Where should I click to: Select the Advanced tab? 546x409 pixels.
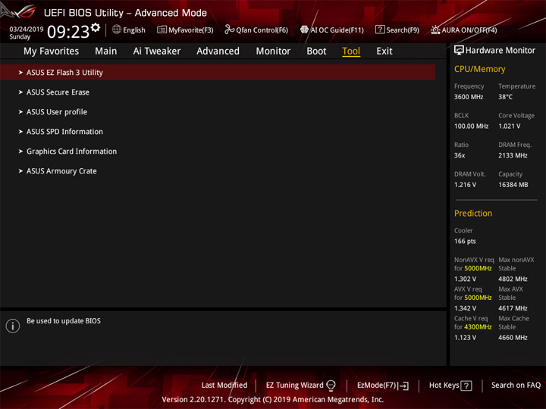tap(218, 52)
